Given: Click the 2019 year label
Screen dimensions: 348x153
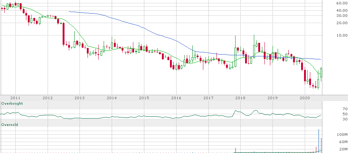Looking at the screenshot, I should (273, 98).
